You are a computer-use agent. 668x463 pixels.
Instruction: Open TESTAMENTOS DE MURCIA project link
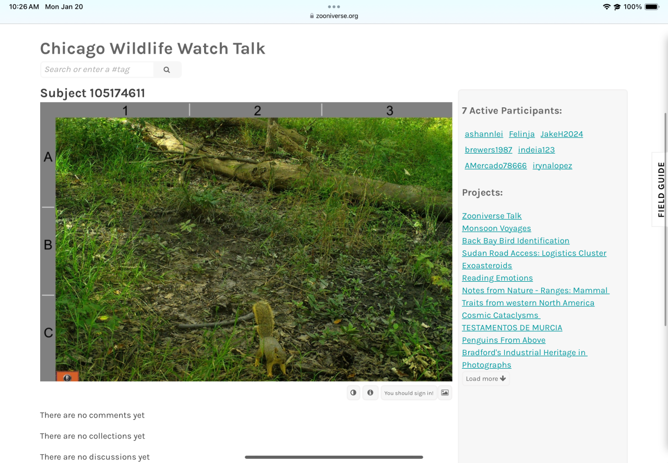512,328
